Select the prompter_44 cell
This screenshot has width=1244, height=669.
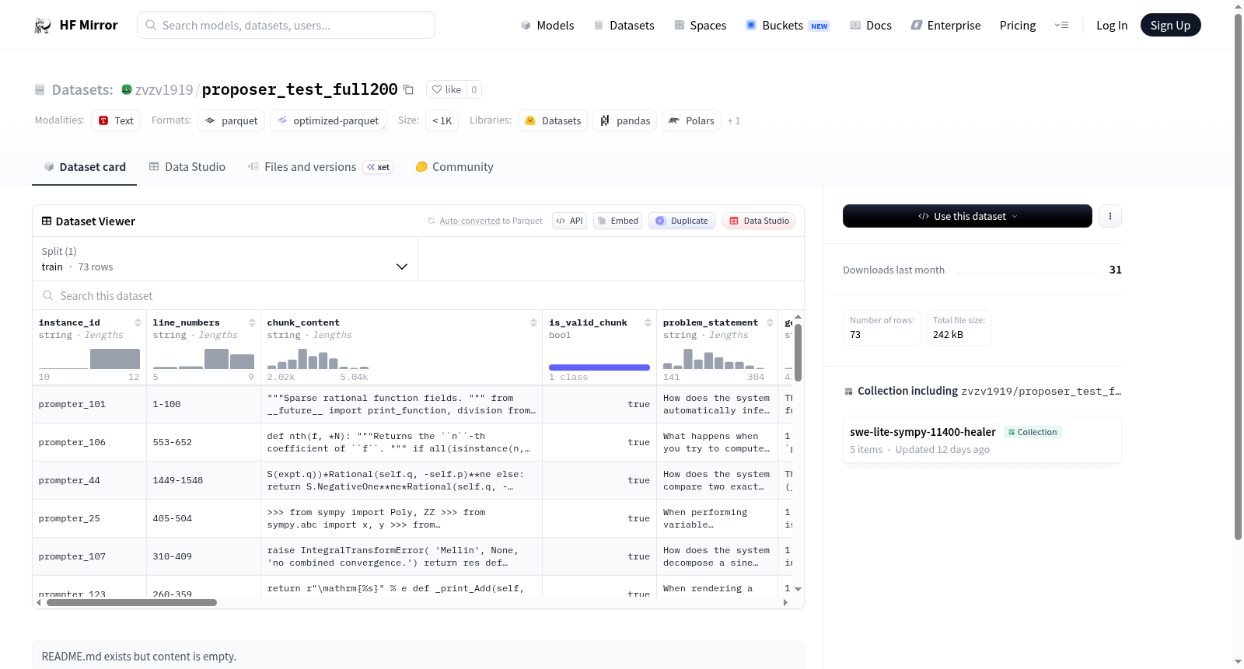pyautogui.click(x=89, y=480)
